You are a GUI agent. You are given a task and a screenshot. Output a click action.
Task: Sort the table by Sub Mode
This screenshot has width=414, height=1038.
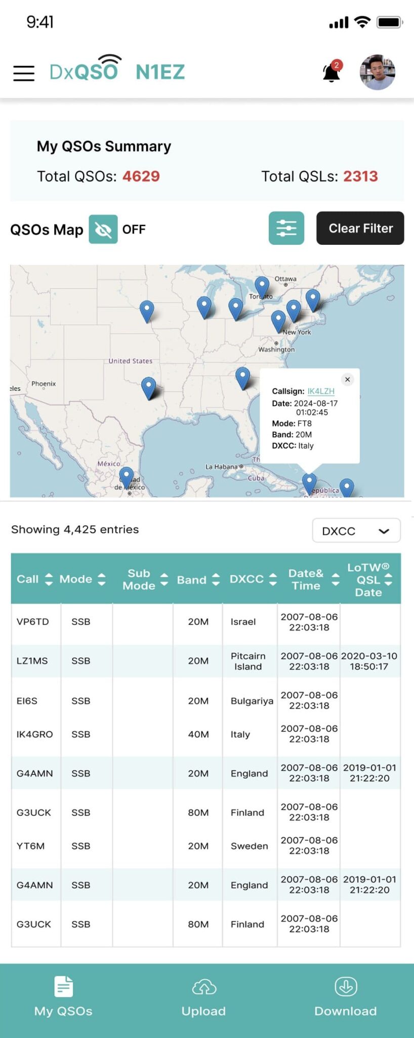point(164,579)
